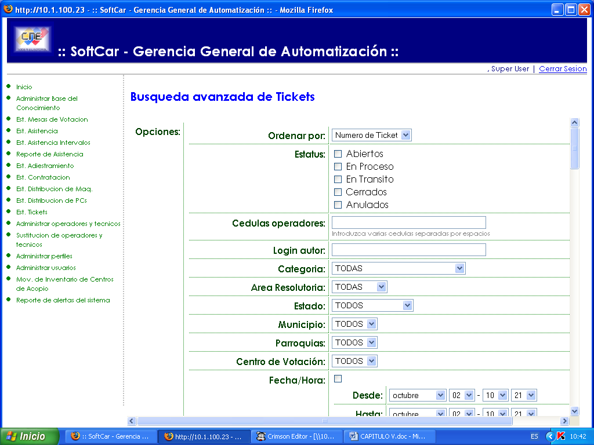The height and width of the screenshot is (445, 594).
Task: Open Est. Tickets
Action: [x=32, y=212]
